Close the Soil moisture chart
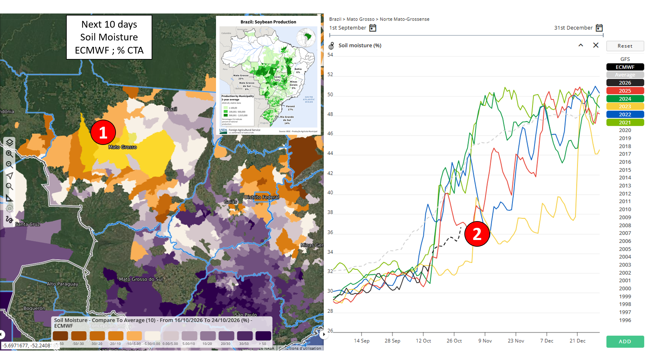The height and width of the screenshot is (364, 647). coord(596,45)
